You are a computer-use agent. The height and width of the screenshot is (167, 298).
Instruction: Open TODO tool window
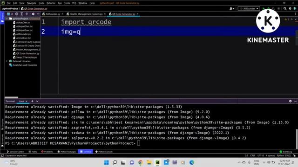pyautogui.click(x=33, y=152)
